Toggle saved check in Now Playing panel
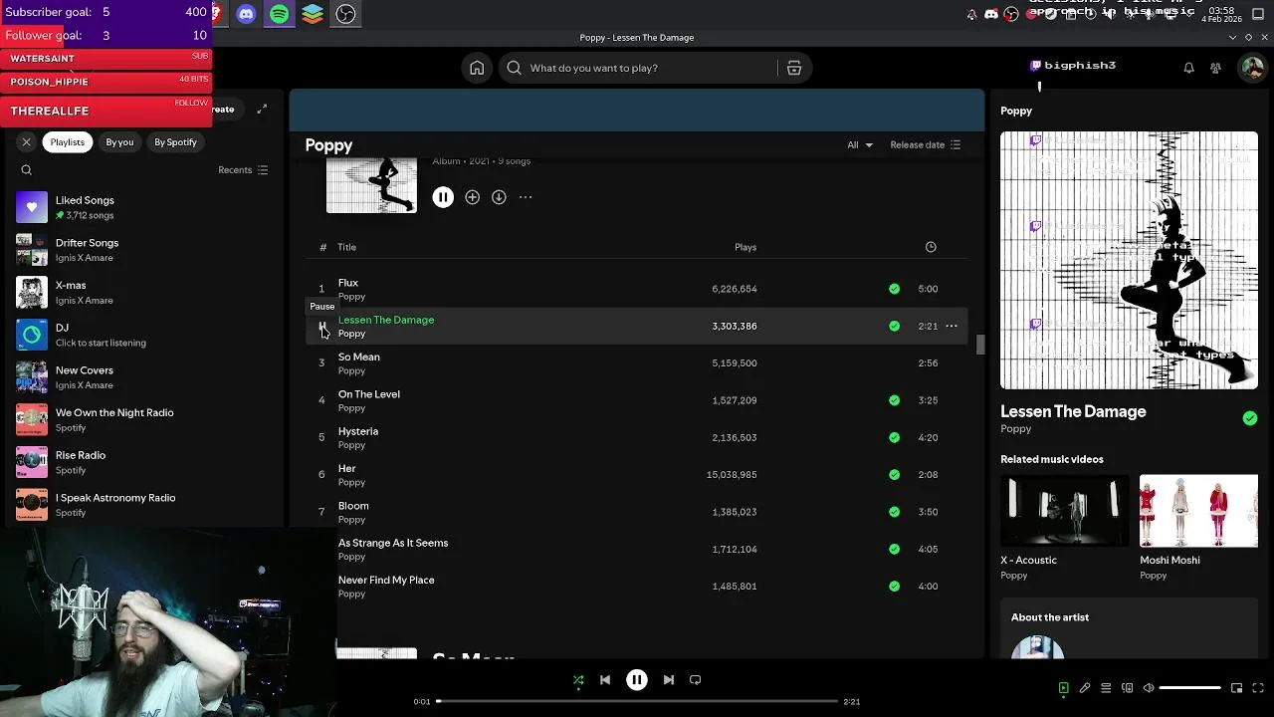This screenshot has width=1274, height=717. point(1250,418)
